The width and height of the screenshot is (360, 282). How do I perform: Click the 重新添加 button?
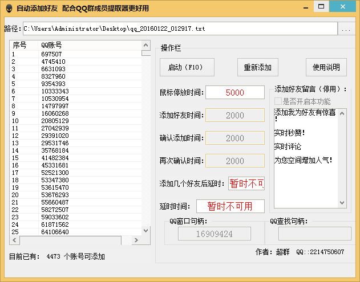[x=257, y=67]
